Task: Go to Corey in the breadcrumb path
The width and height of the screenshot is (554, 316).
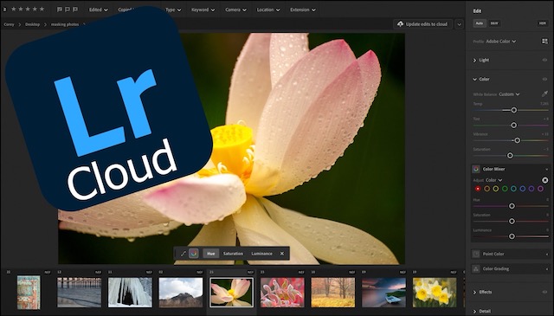Action: [9, 24]
